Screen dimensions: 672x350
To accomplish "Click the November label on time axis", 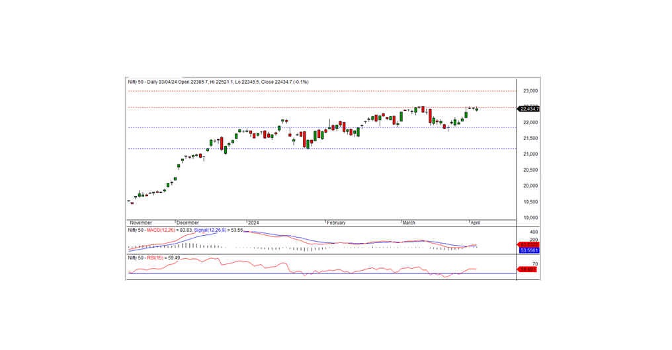I will [x=141, y=223].
